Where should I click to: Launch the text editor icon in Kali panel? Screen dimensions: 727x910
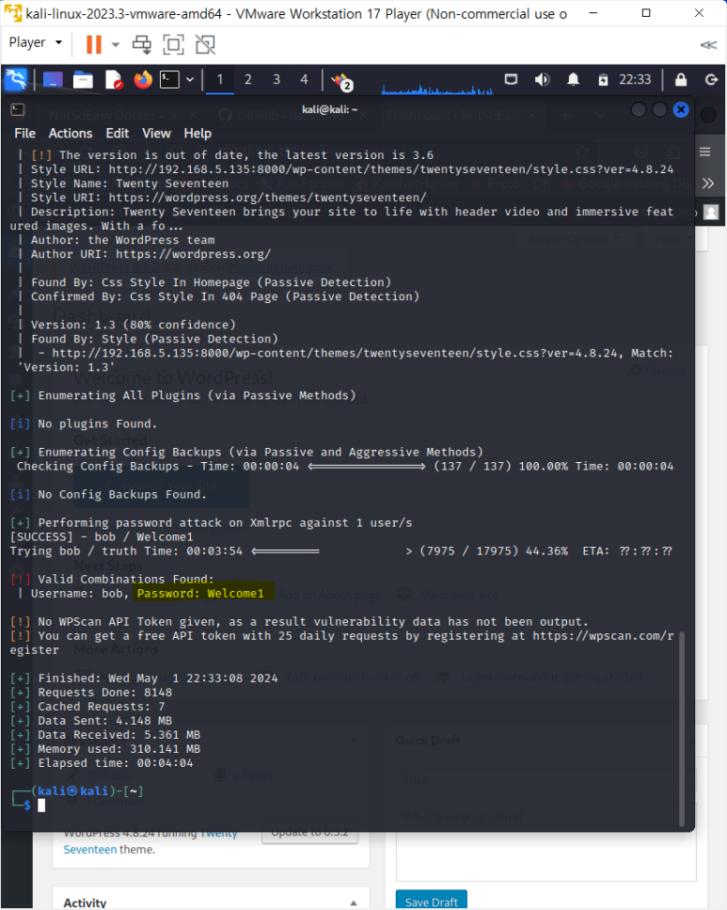pos(114,79)
